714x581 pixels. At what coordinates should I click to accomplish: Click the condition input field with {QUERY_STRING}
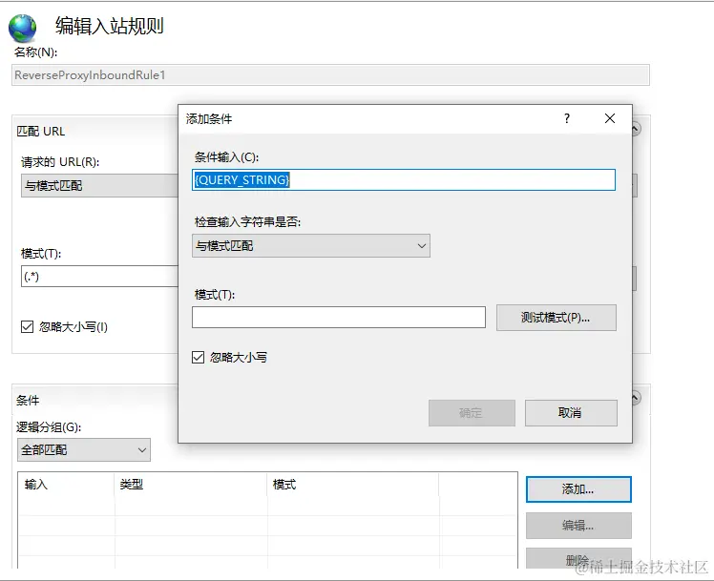point(404,179)
